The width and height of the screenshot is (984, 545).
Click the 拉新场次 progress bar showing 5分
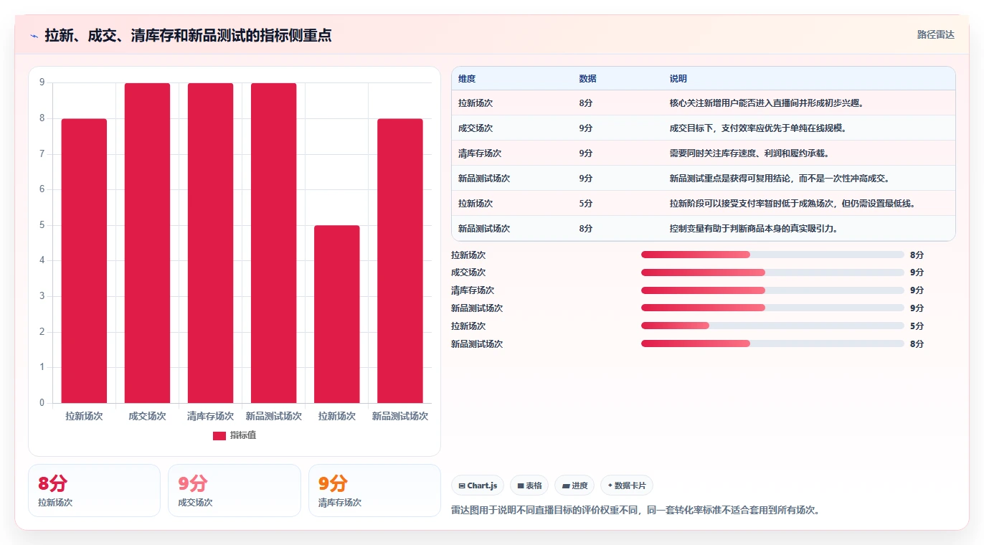coord(772,326)
